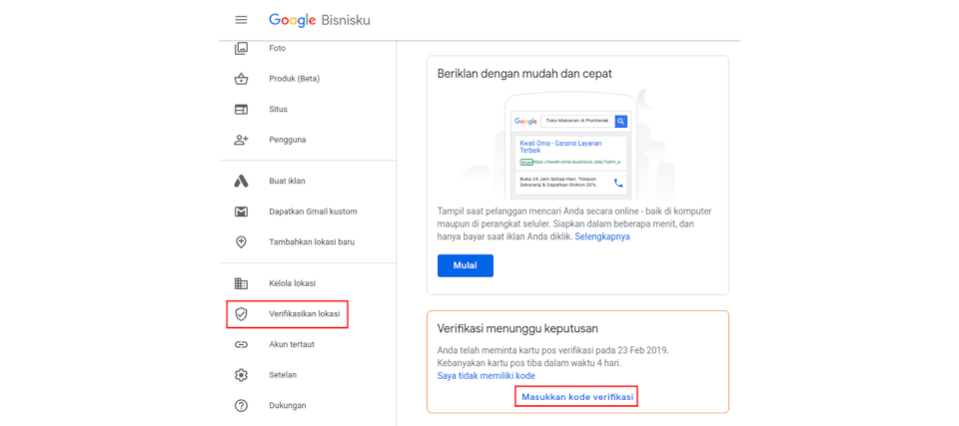
Task: Click the Google Ads Buat iklan icon
Action: click(241, 181)
